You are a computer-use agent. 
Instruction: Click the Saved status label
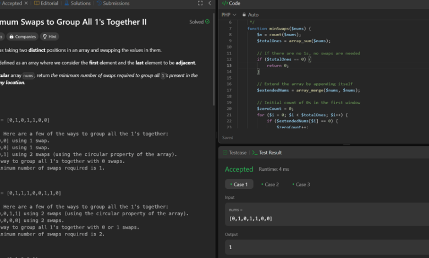point(228,138)
